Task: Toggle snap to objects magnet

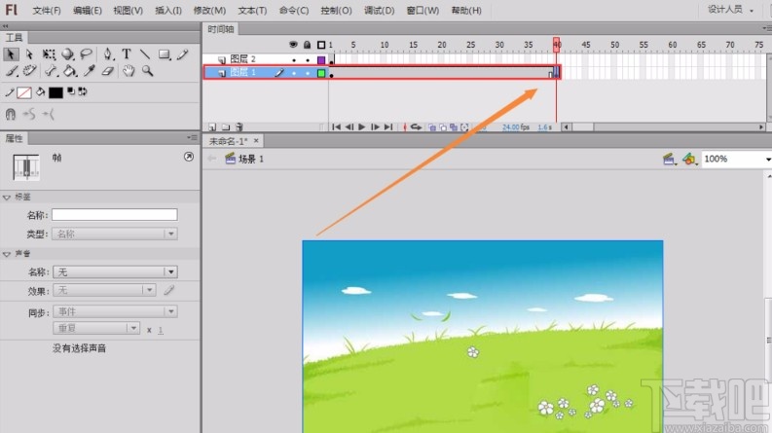Action: [x=11, y=115]
